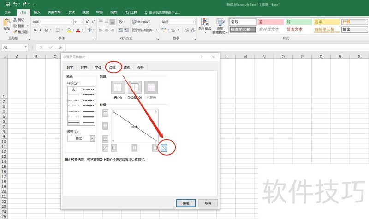Toggle top vertical alignment in ribbon
This screenshot has width=369, height=219.
(x=101, y=22)
